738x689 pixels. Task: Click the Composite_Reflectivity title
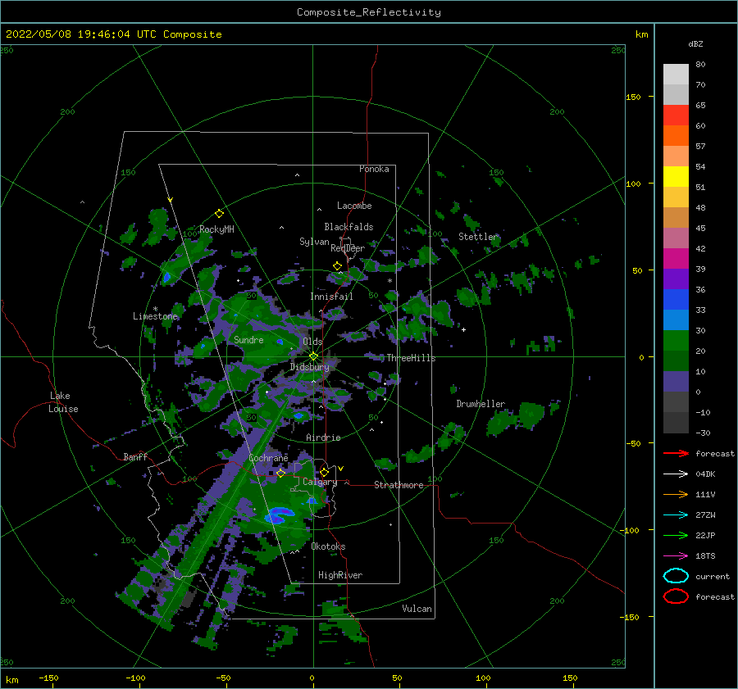pos(369,12)
